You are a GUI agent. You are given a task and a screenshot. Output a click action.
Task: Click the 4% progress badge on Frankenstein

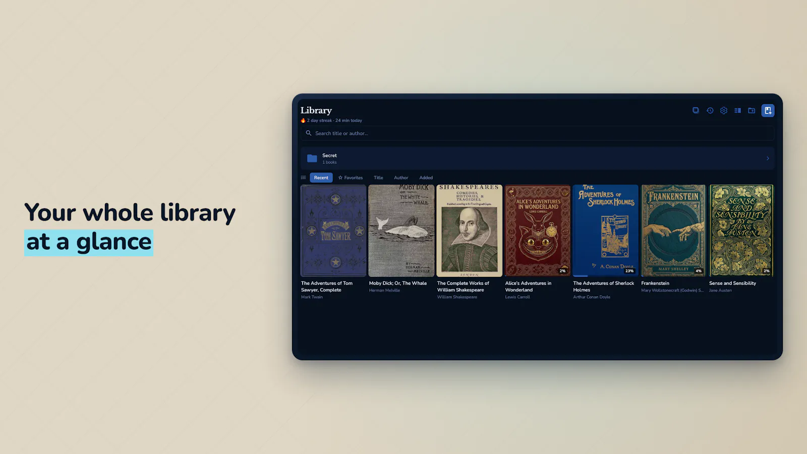point(699,271)
